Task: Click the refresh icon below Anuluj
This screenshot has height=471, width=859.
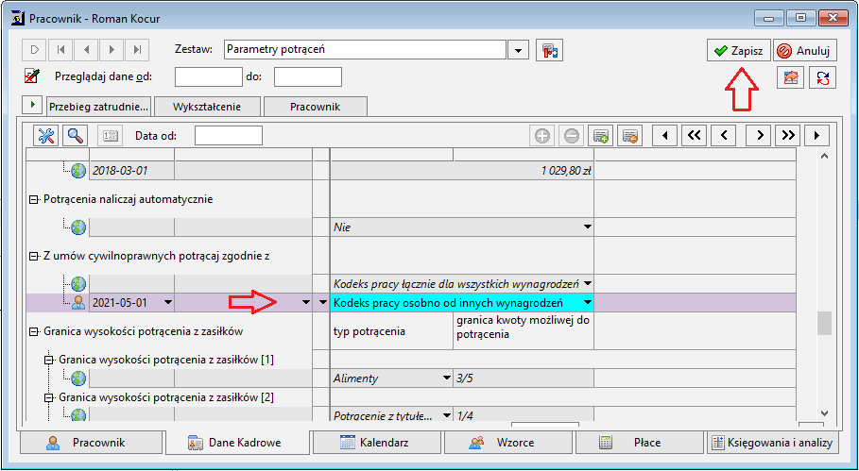Action: (x=823, y=77)
